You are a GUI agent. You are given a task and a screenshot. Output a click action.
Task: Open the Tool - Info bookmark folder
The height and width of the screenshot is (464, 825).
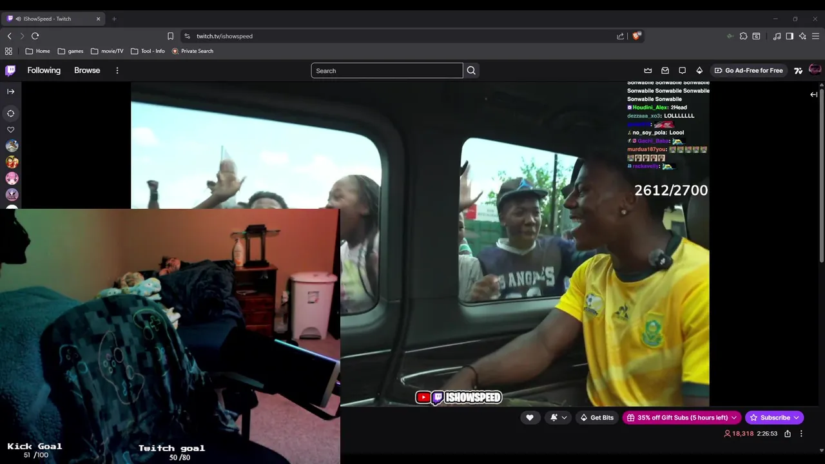point(148,51)
